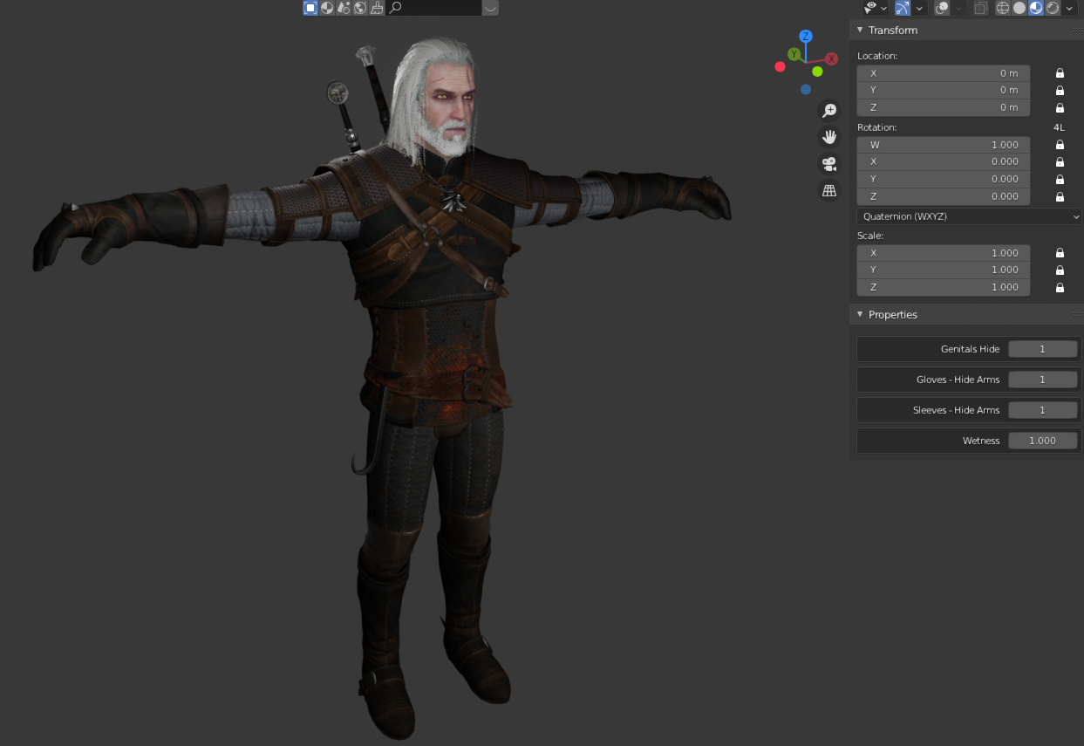Toggle lock on Rotation Y

[1060, 180]
